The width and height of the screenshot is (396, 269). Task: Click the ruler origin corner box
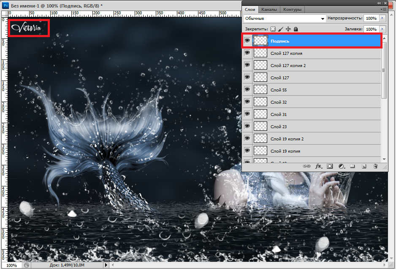point(5,13)
